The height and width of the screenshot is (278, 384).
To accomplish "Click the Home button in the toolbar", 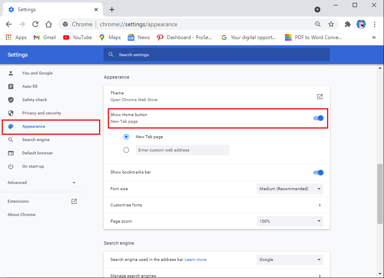I will click(x=49, y=24).
